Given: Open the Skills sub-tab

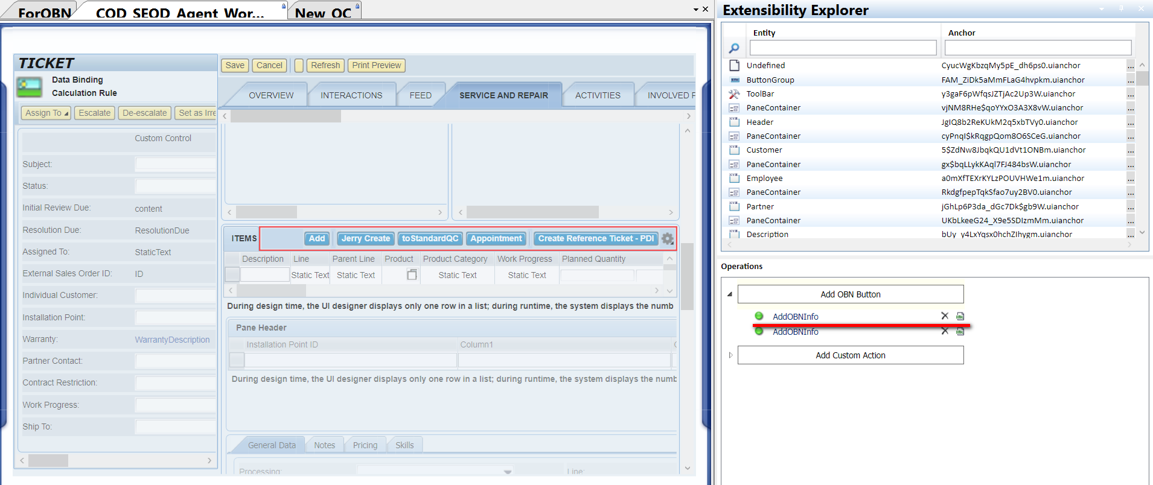Looking at the screenshot, I should click(x=404, y=445).
